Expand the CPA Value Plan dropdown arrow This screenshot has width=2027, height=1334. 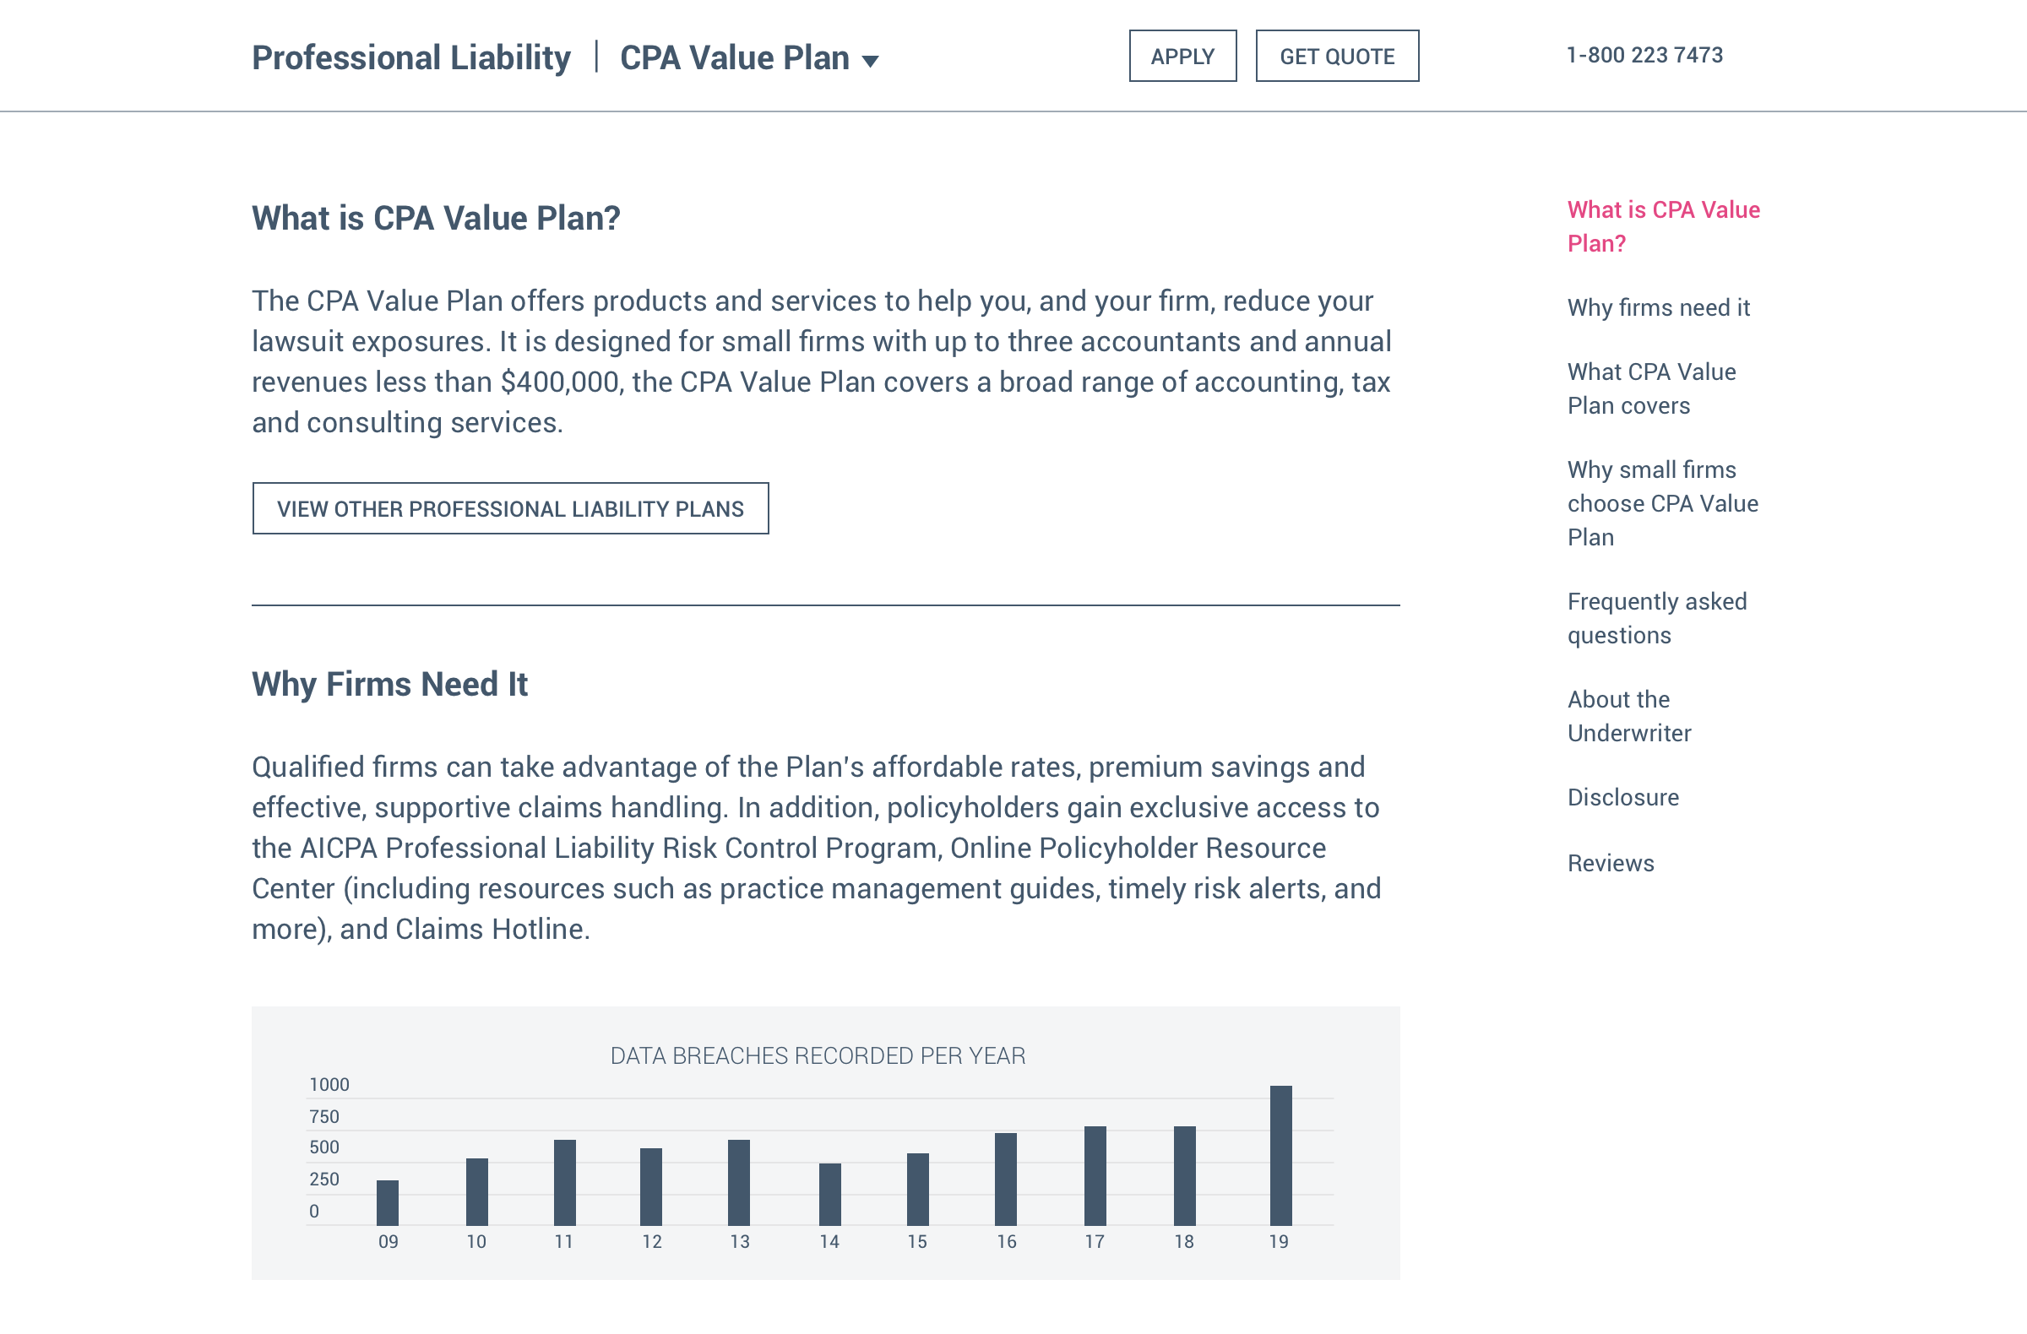click(x=870, y=61)
